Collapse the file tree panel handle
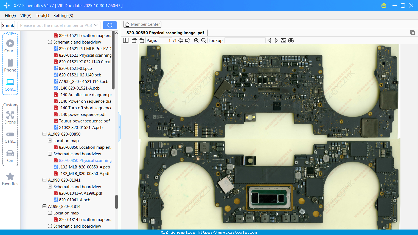The image size is (418, 235). [119, 127]
